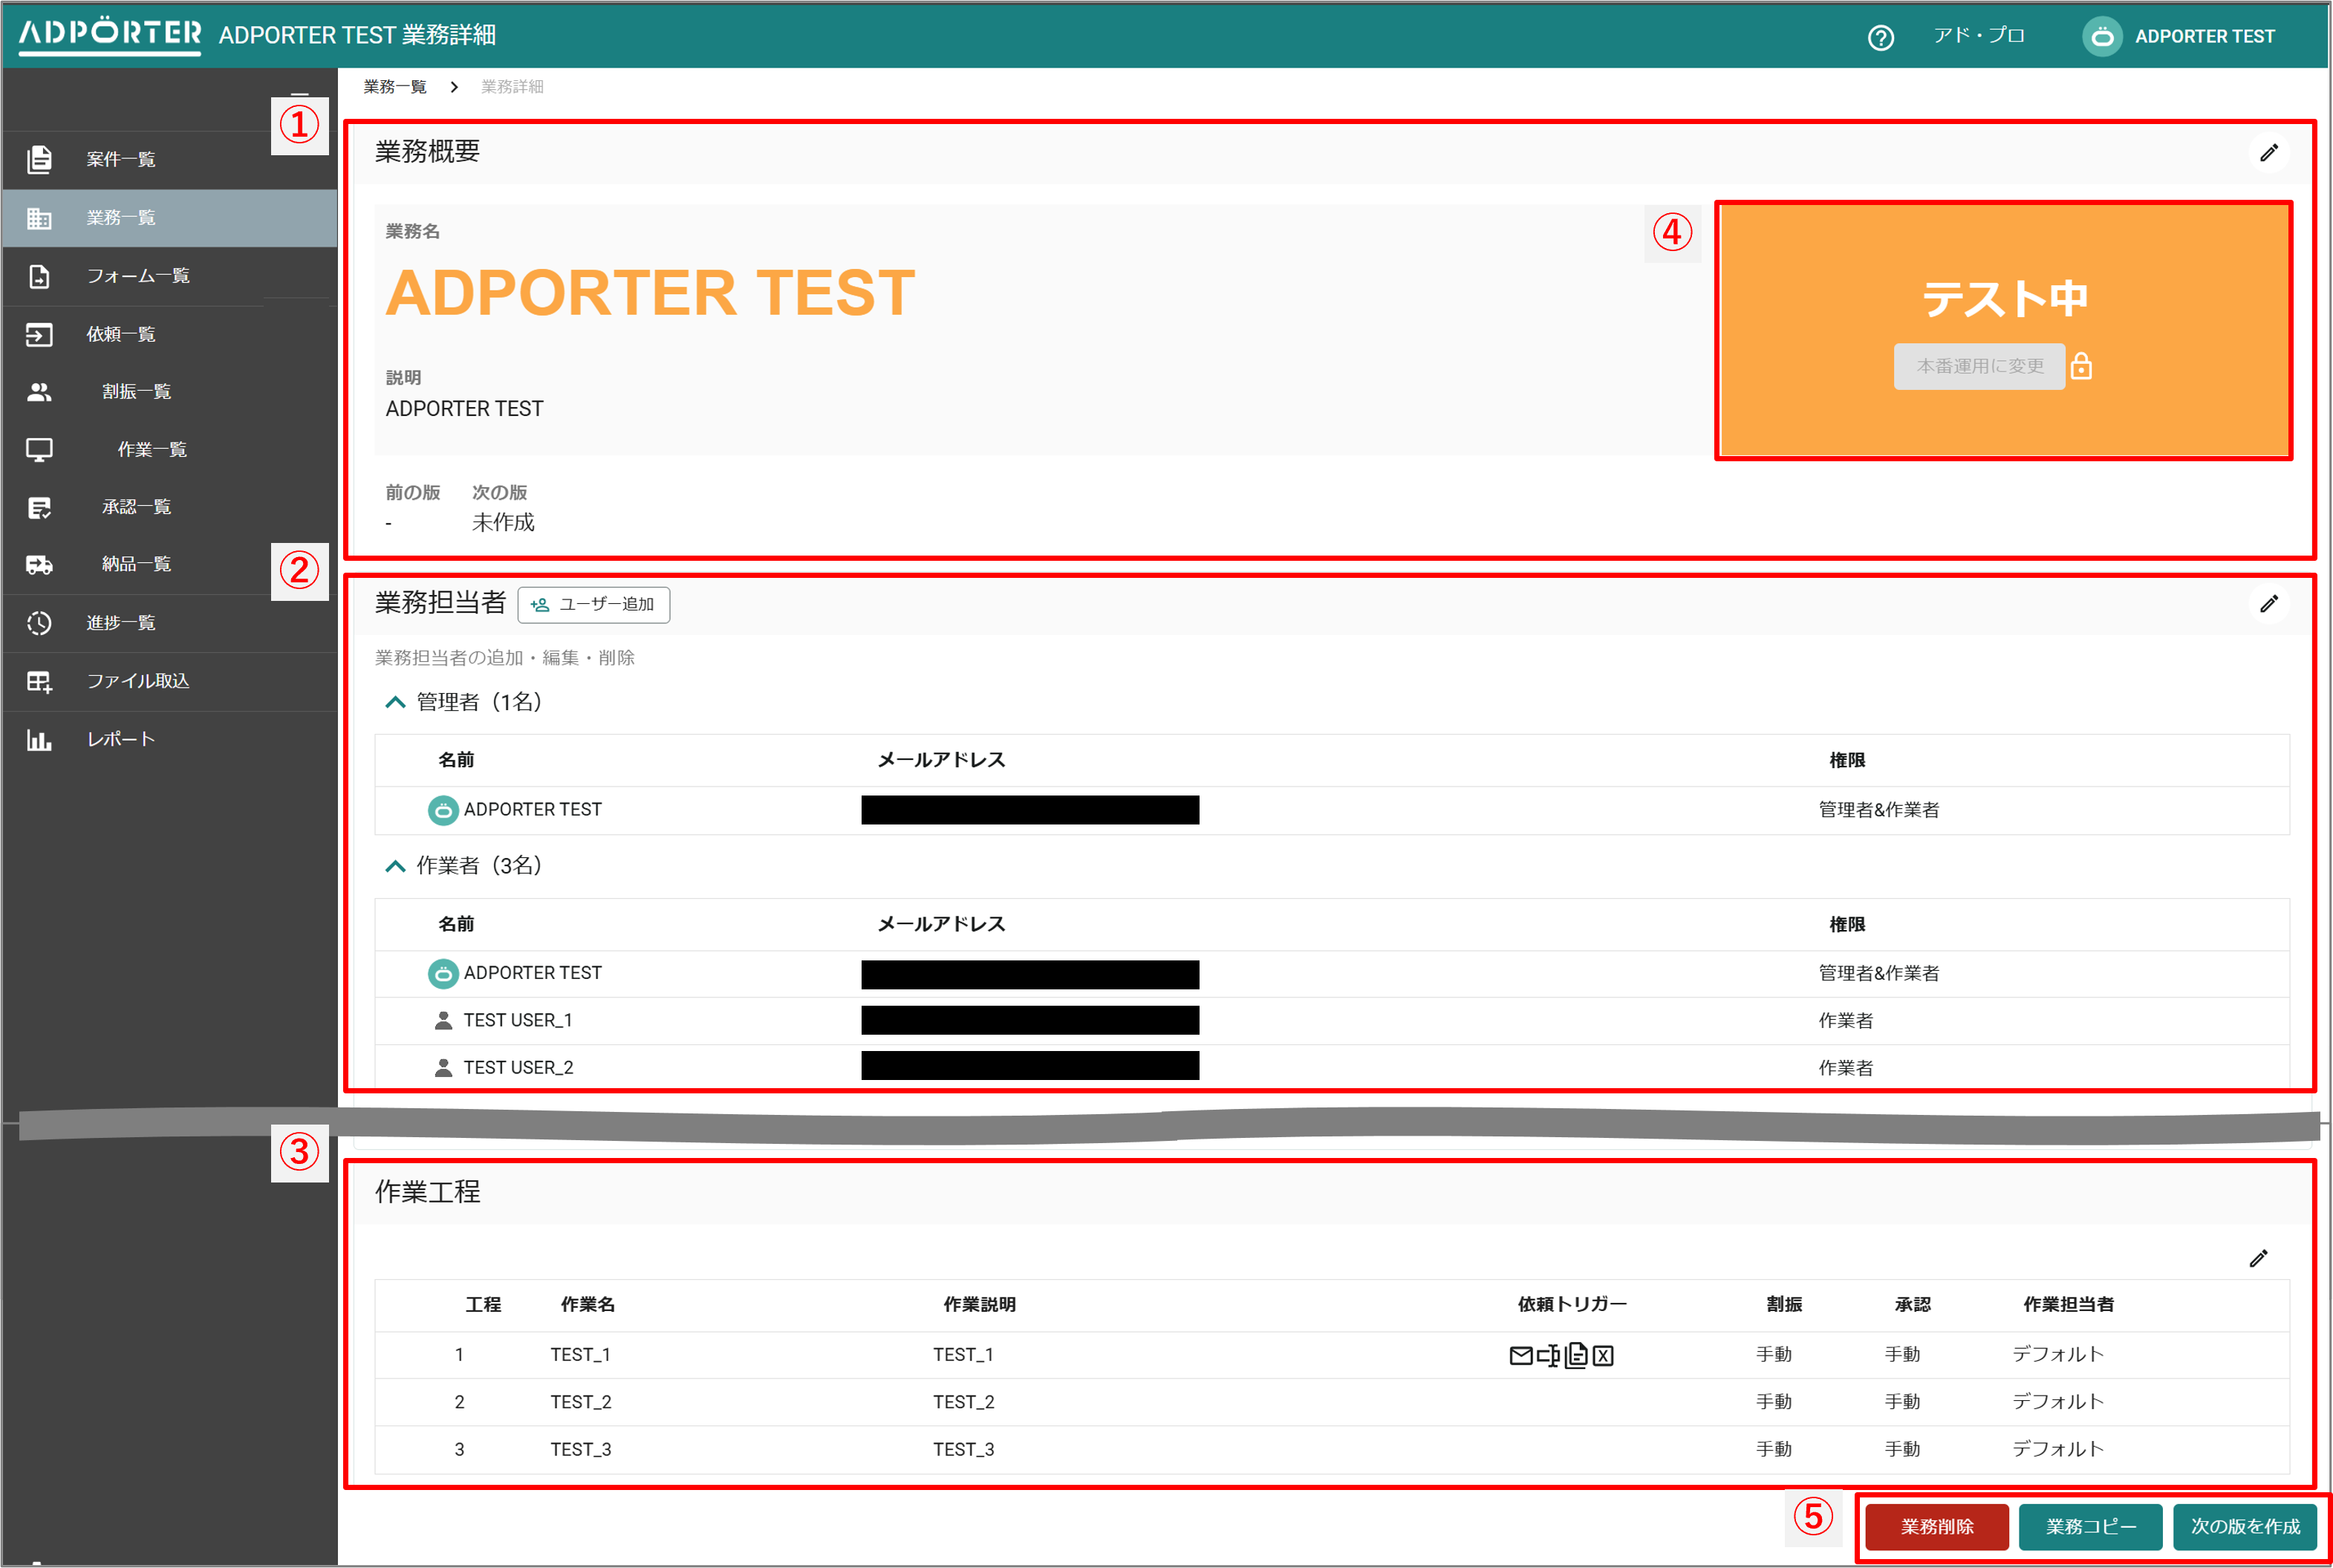Click the 案件一覧 document icon in sidebar
The height and width of the screenshot is (1568, 2333).
click(39, 159)
